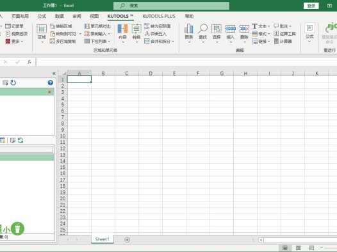The width and height of the screenshot is (337, 252).
Task: Open 合并和拆分 (Merge & Split) menu
Action: (160, 41)
